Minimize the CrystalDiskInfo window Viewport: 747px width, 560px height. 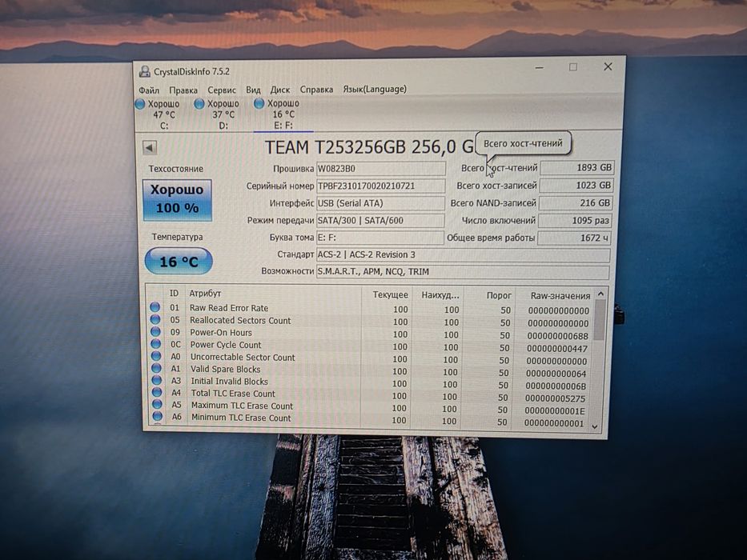(x=540, y=68)
